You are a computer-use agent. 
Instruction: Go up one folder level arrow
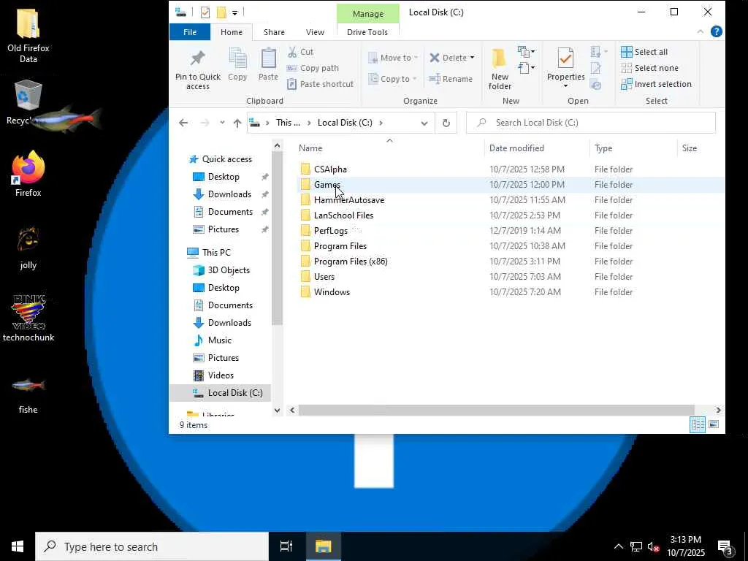coord(237,123)
